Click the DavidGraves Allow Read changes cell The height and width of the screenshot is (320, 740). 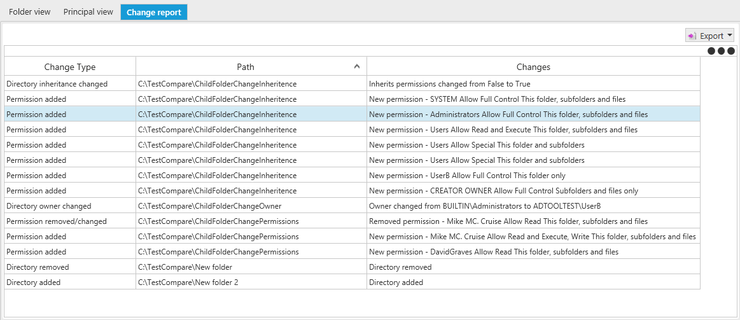point(533,251)
